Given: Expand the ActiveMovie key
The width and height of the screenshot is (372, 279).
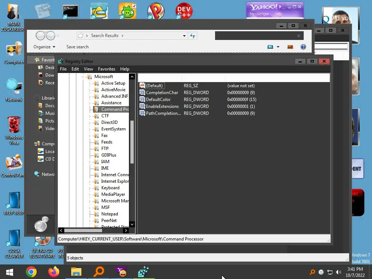Looking at the screenshot, I should [89, 90].
